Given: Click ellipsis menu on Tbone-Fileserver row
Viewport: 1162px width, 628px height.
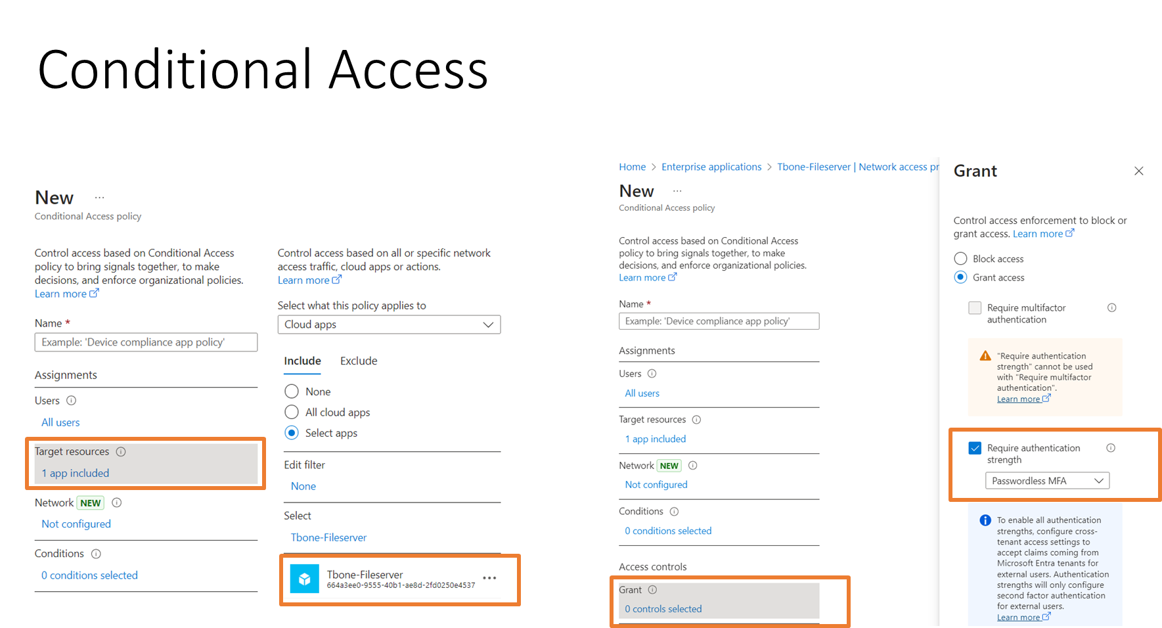Looking at the screenshot, I should [x=489, y=577].
